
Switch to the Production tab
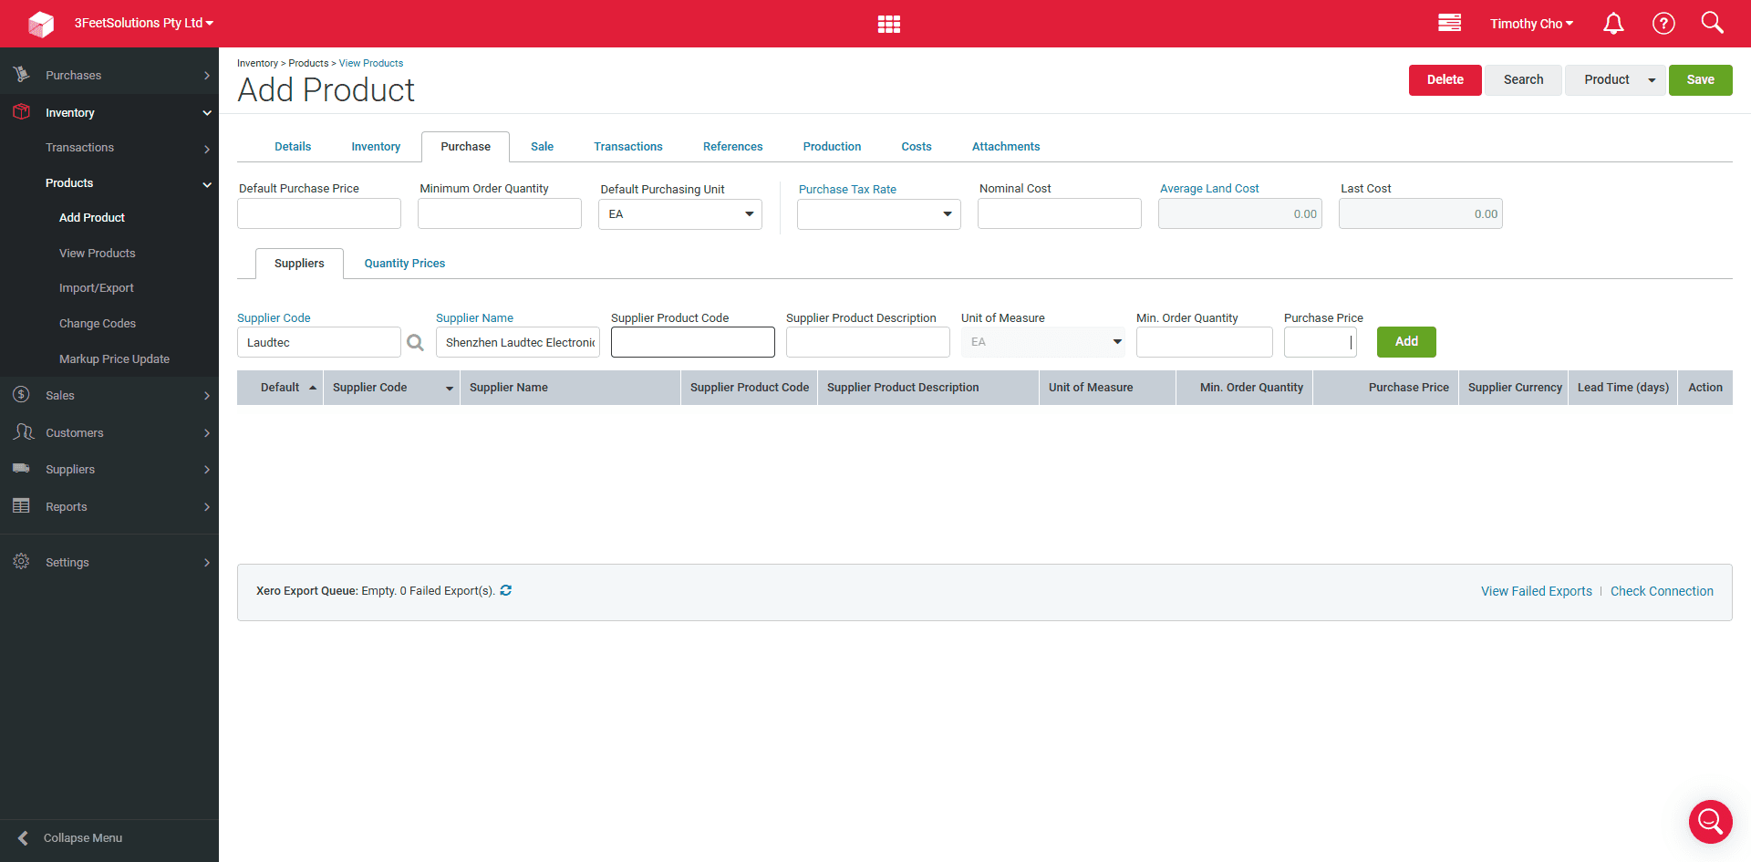click(832, 147)
